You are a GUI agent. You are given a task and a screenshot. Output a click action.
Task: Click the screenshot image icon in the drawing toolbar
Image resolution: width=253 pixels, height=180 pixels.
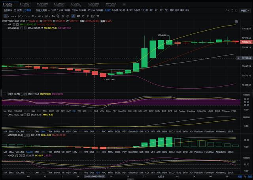pyautogui.click(x=93, y=16)
